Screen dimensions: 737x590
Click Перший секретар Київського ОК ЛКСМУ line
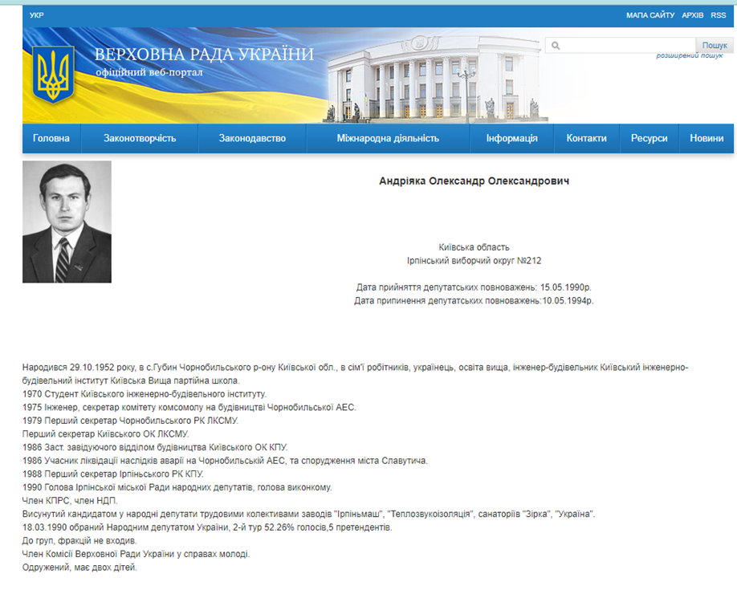[x=106, y=434]
